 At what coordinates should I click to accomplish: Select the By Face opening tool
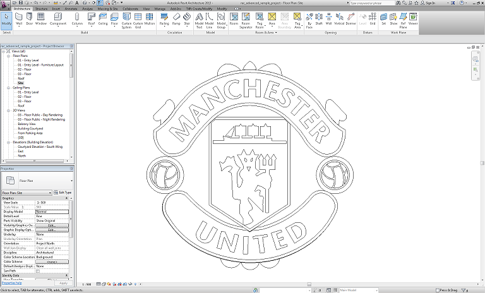pos(309,21)
